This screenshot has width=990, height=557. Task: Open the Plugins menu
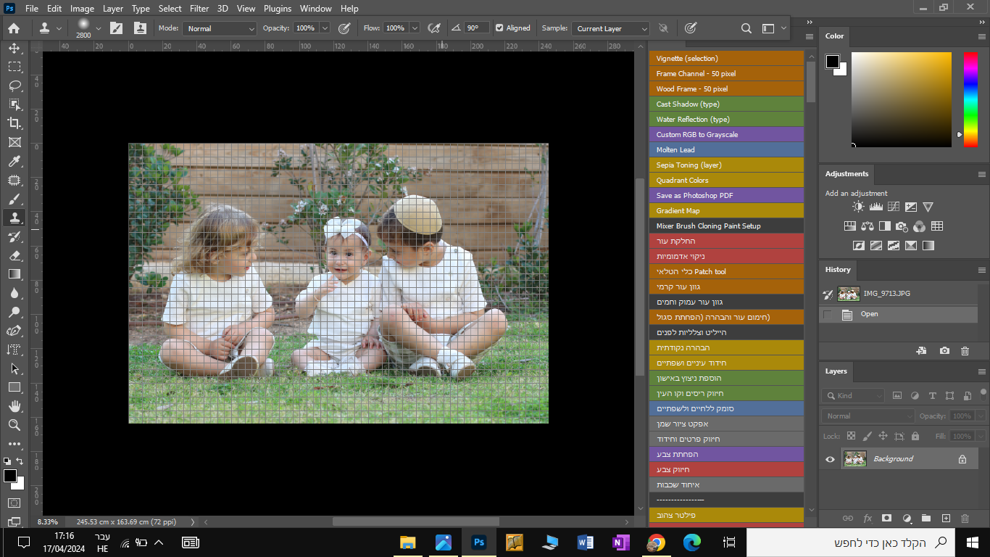(x=277, y=9)
